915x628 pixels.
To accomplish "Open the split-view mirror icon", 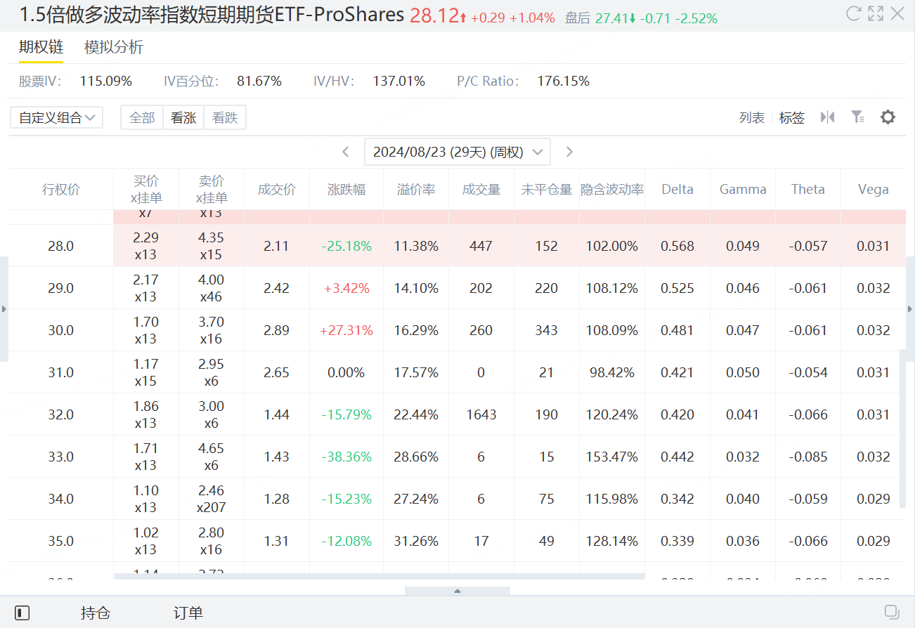I will click(x=828, y=117).
